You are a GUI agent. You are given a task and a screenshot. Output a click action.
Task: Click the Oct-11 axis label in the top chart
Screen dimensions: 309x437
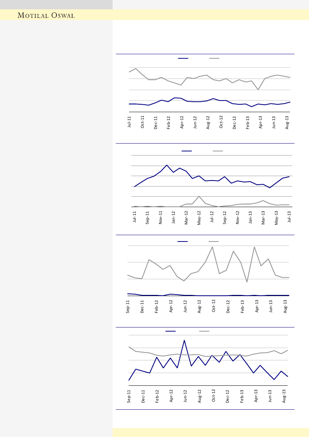pos(143,122)
